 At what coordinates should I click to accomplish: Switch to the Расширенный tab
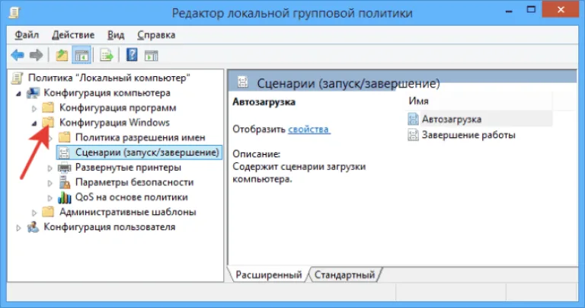pos(269,274)
